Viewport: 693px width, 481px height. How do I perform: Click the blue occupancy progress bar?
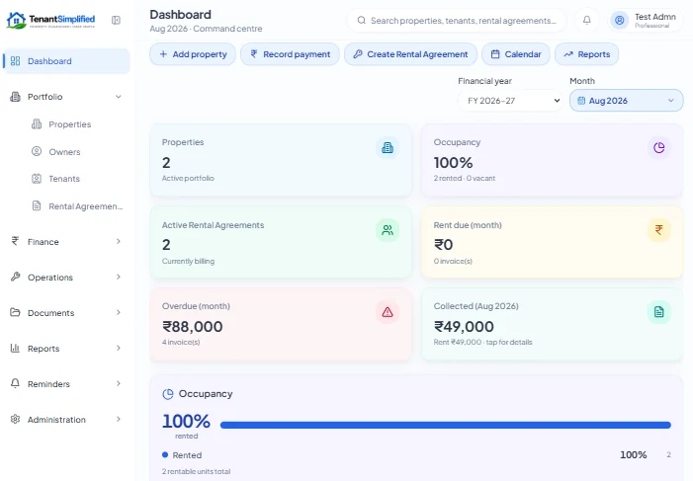coord(446,425)
